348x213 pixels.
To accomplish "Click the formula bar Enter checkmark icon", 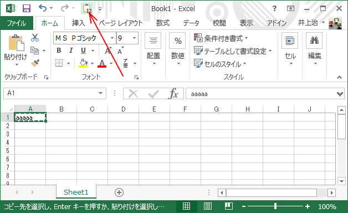I will (x=153, y=94).
